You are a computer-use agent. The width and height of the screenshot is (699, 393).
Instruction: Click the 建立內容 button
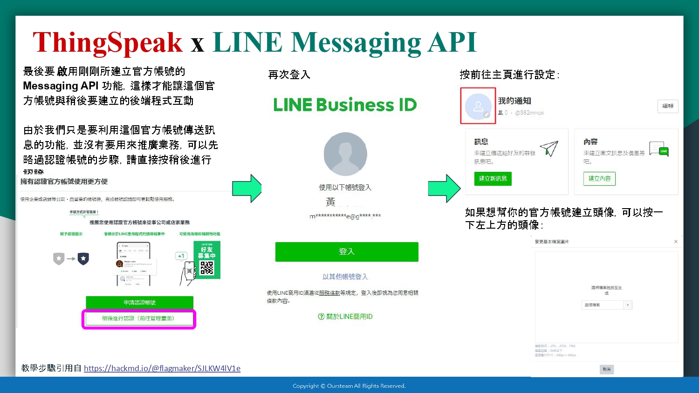599,179
